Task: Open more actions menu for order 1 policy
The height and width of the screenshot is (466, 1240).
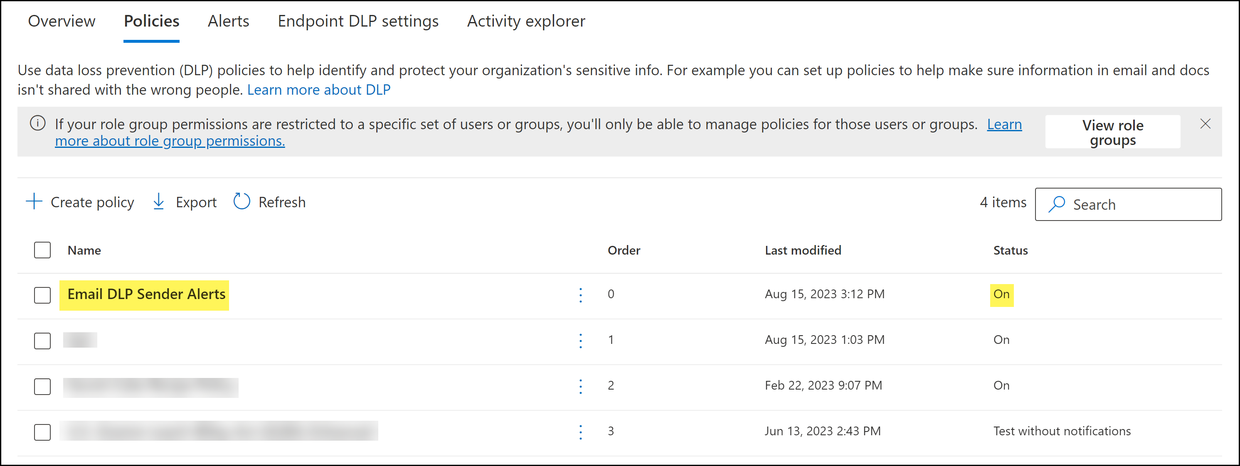Action: point(581,341)
